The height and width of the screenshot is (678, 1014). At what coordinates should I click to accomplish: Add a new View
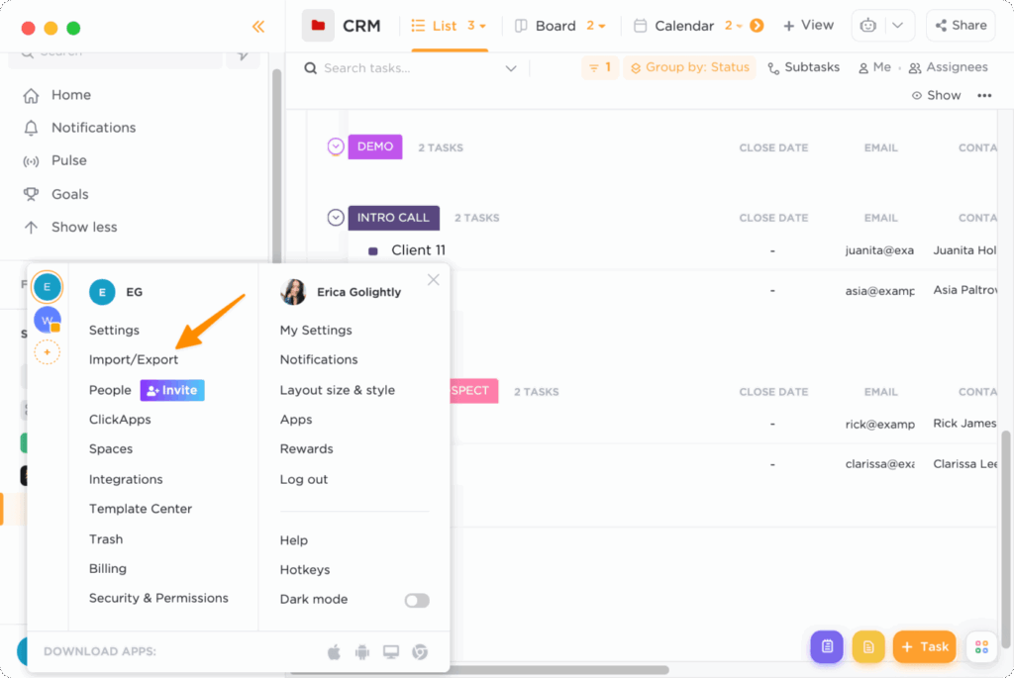tap(808, 25)
